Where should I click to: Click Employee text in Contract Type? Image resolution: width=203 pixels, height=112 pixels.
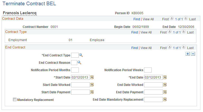coord(97,40)
